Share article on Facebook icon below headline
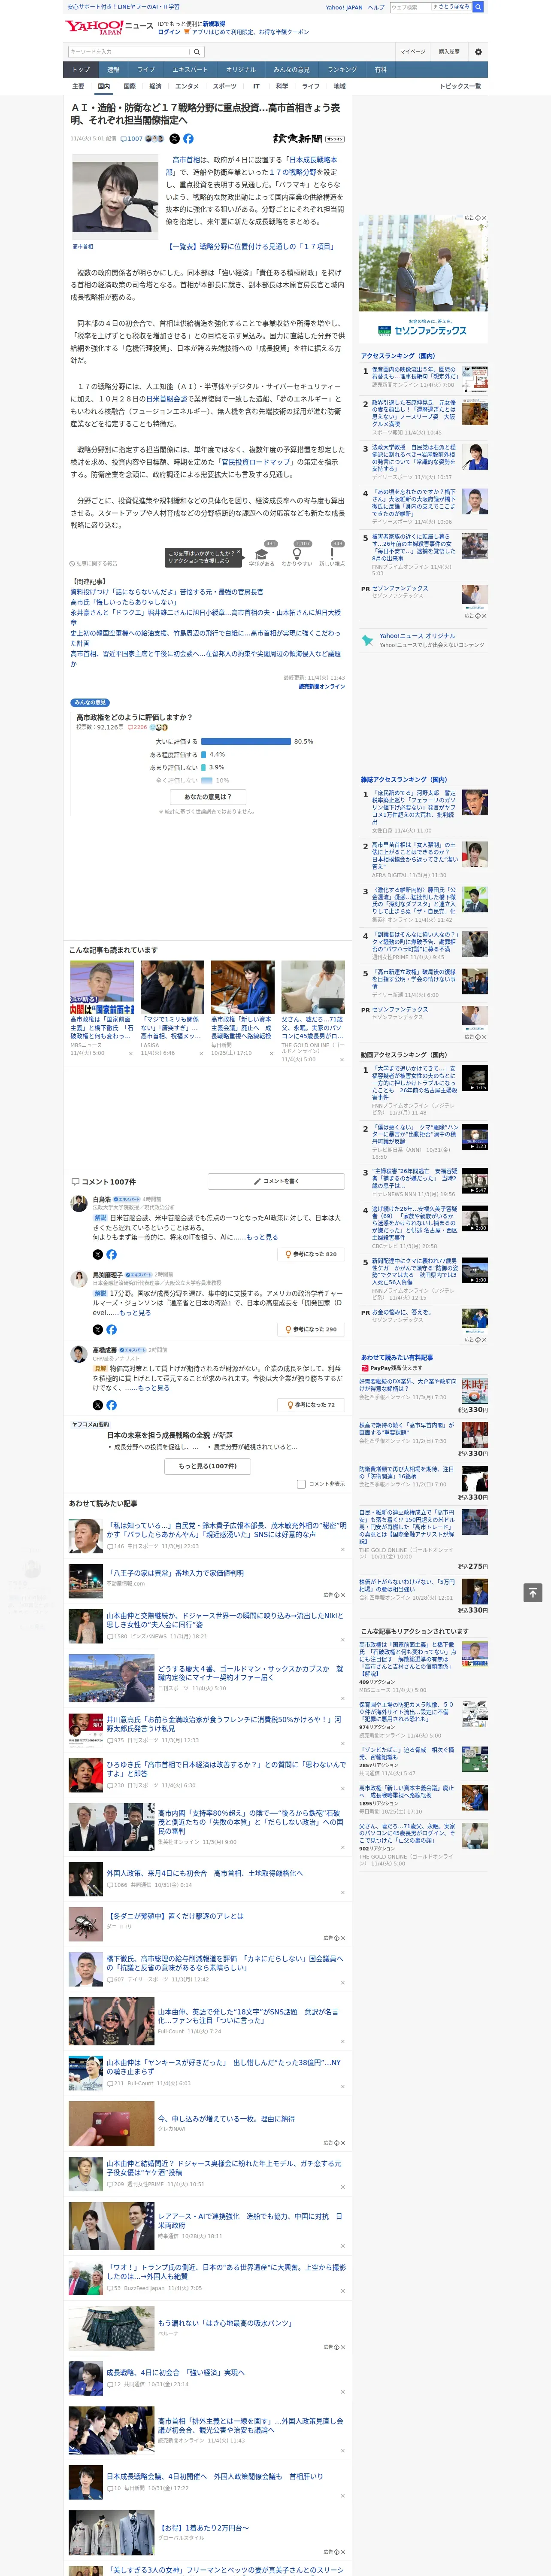 (188, 139)
